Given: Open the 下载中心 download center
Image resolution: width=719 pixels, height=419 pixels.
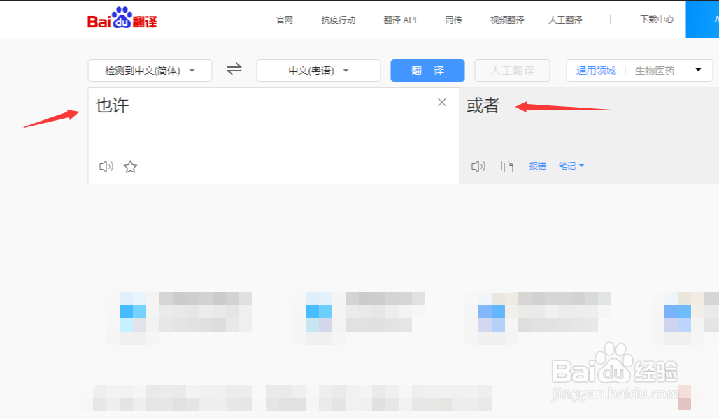Looking at the screenshot, I should pos(656,19).
